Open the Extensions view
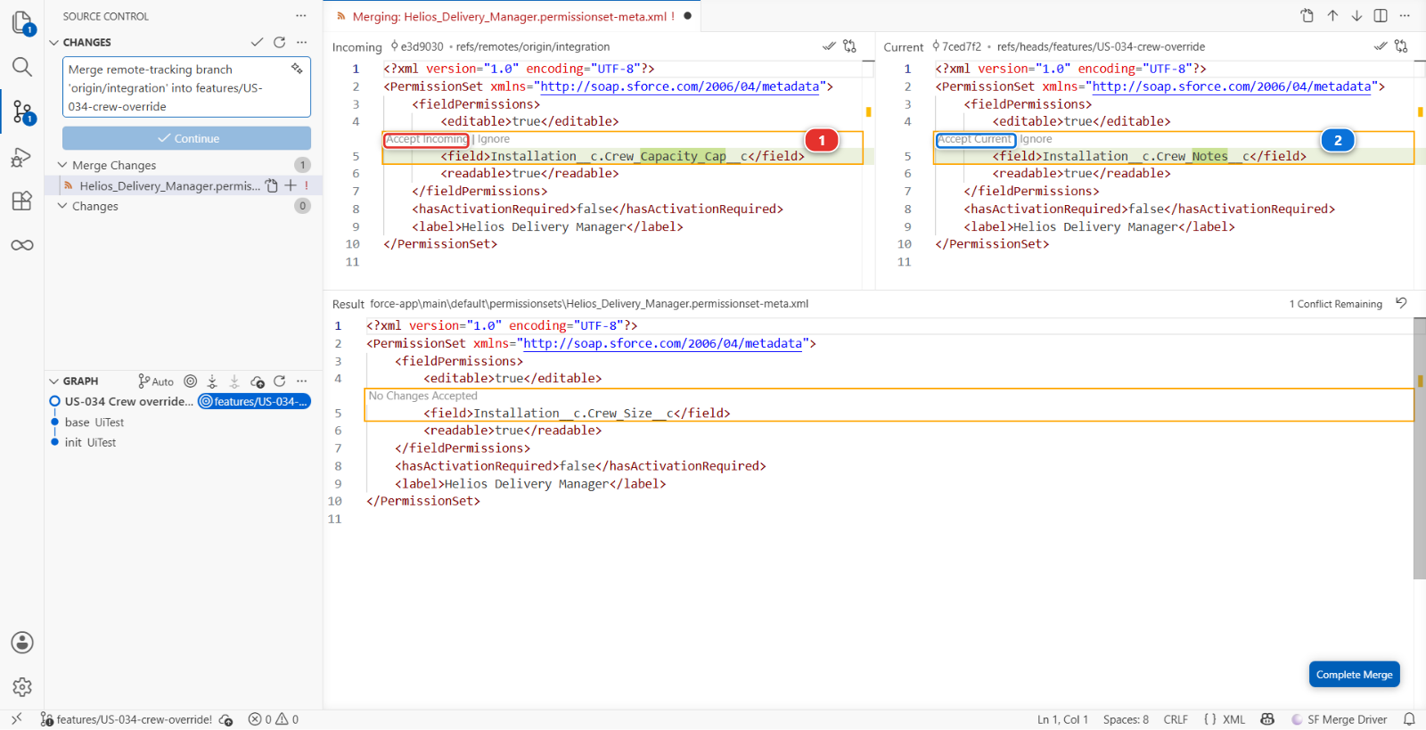1426x730 pixels. coord(22,201)
